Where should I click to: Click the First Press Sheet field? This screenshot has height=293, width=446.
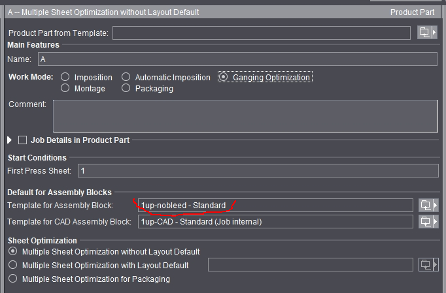pos(258,171)
